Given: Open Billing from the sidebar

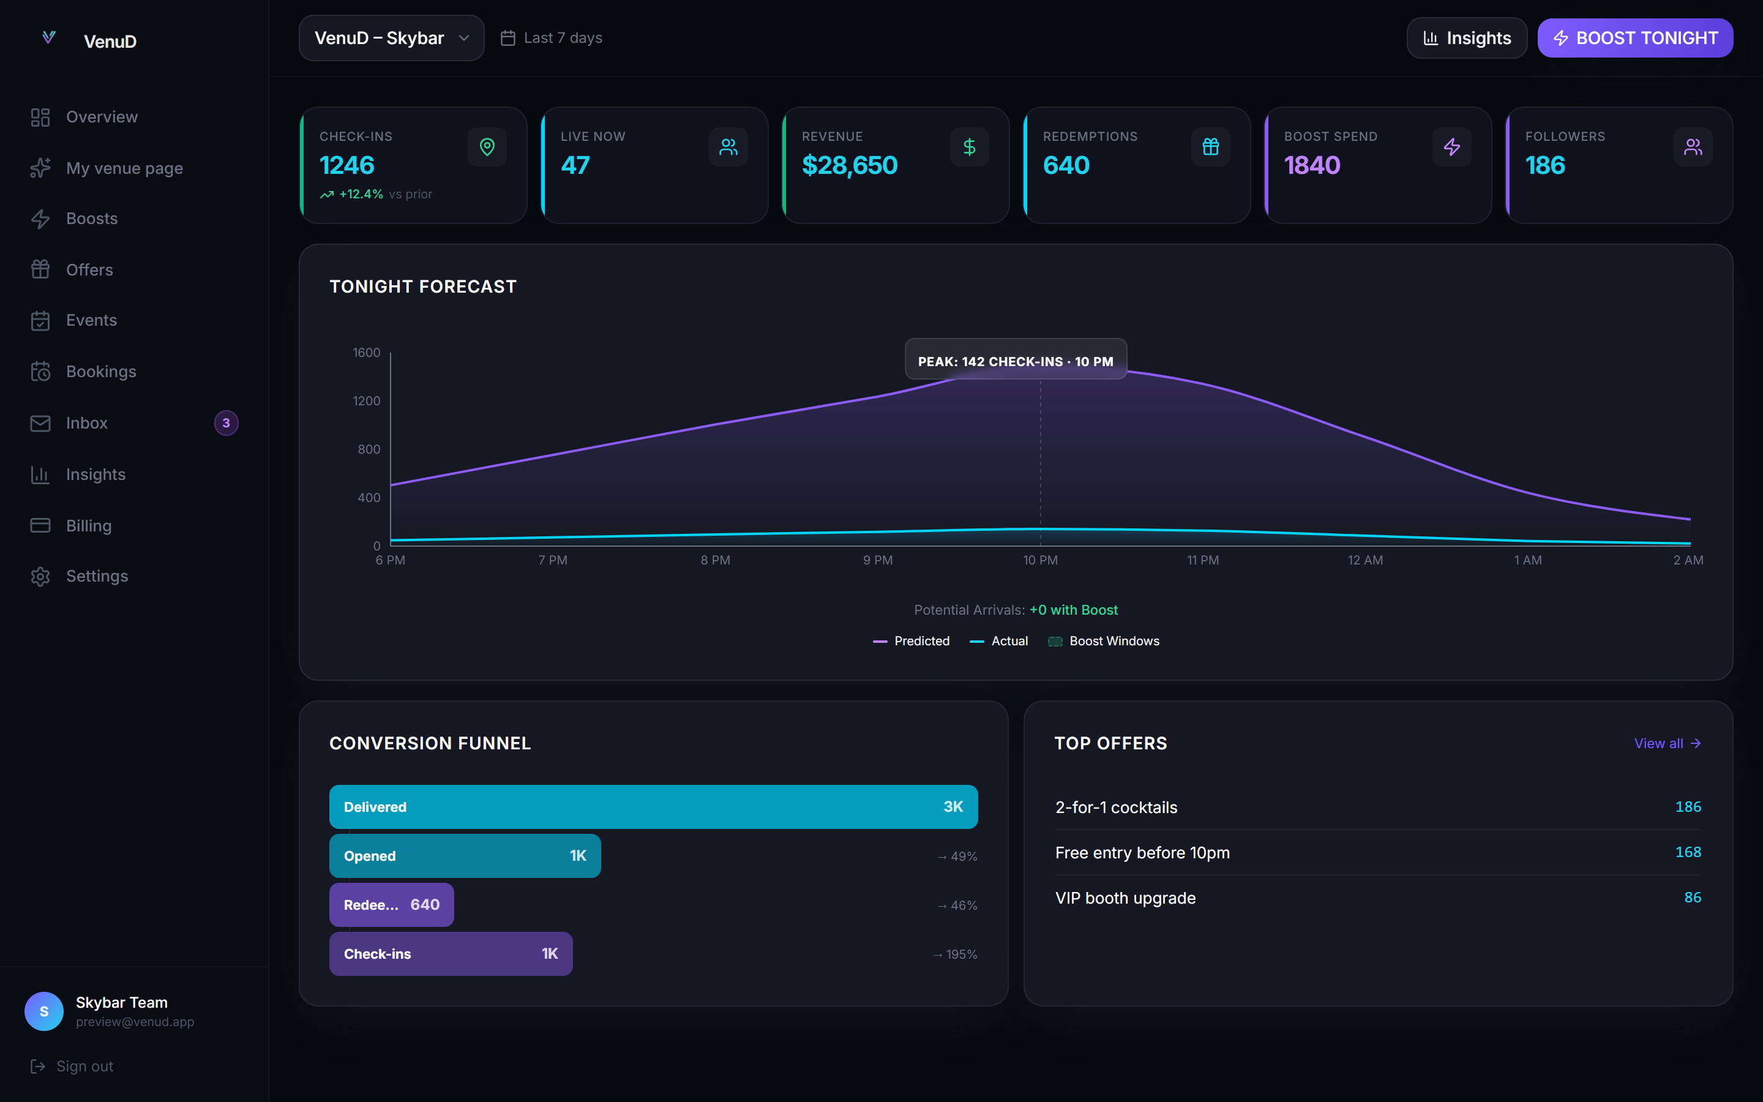Looking at the screenshot, I should click(x=135, y=525).
